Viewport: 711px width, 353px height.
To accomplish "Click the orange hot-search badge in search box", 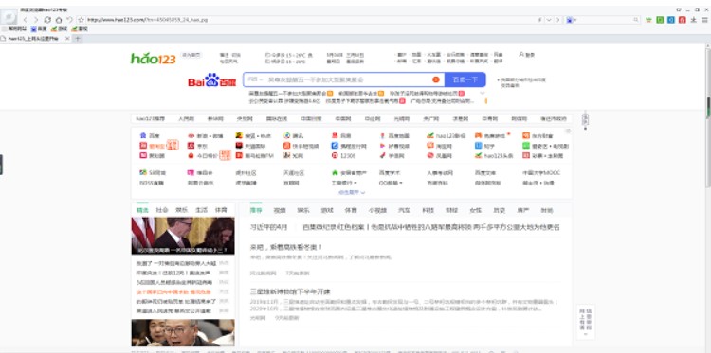I will [x=436, y=79].
